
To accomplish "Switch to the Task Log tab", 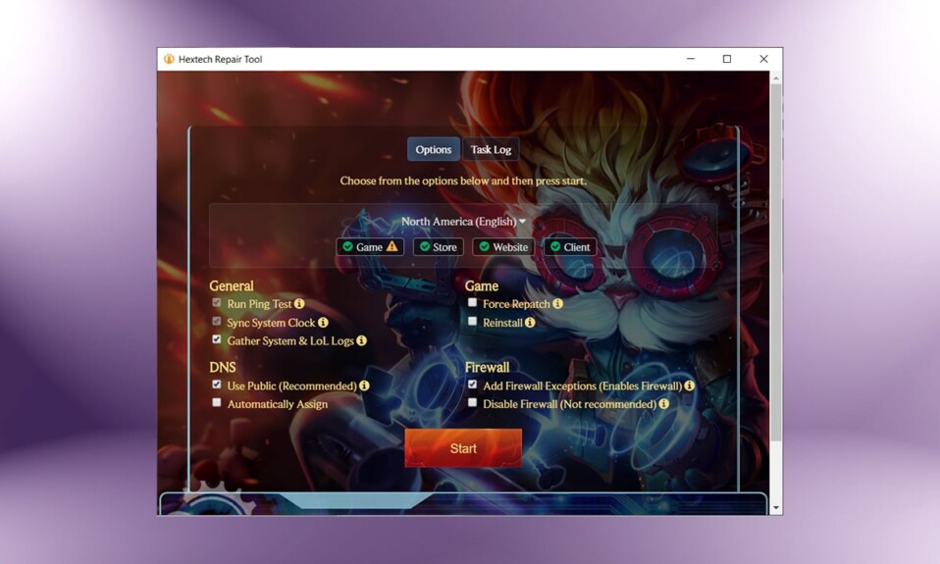I will [x=491, y=149].
